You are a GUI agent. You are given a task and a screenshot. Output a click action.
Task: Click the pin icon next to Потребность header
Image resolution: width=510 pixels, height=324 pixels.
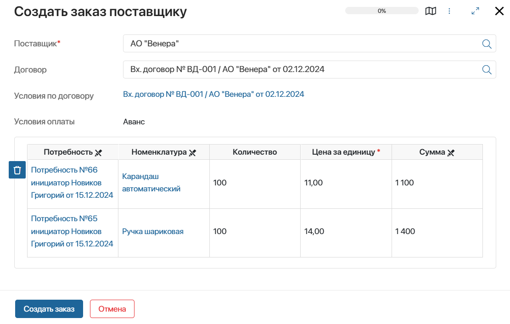pos(98,152)
